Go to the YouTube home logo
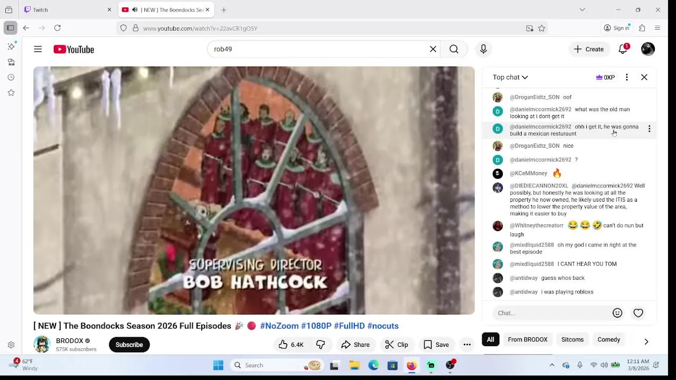Image resolution: width=676 pixels, height=380 pixels. pyautogui.click(x=73, y=49)
